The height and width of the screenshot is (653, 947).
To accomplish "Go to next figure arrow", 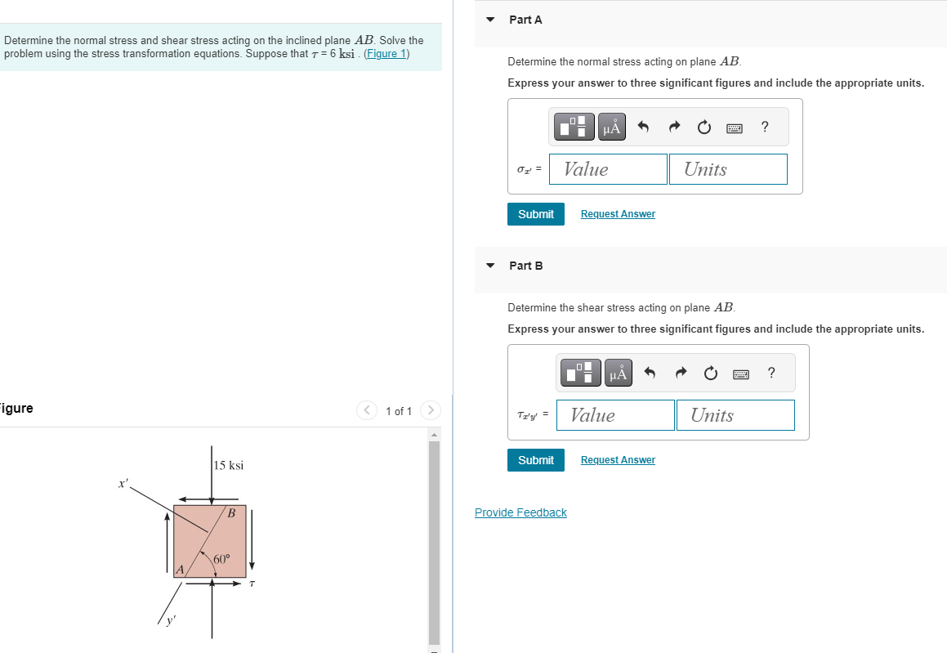I will pyautogui.click(x=430, y=410).
